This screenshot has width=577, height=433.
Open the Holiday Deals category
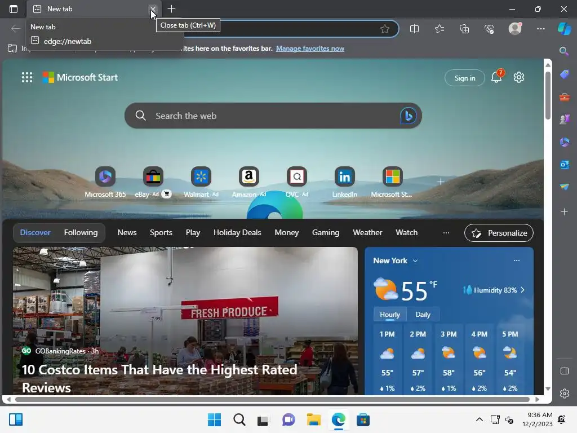[x=237, y=233]
